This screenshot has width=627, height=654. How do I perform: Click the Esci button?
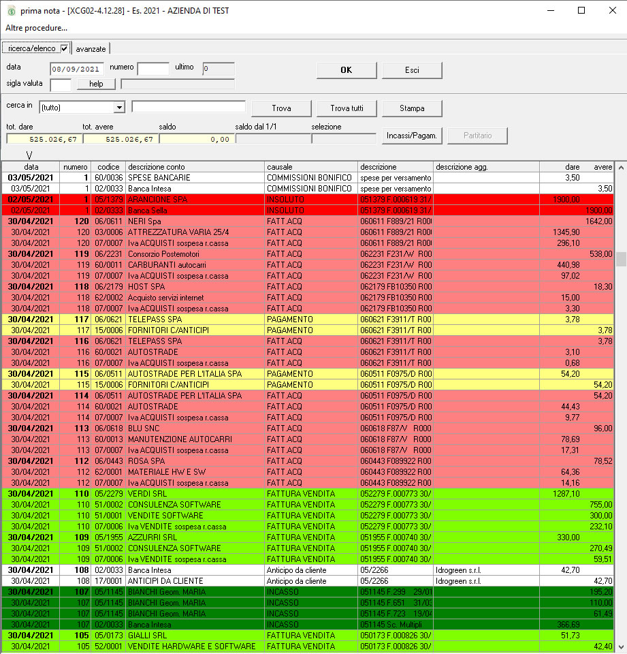click(412, 70)
